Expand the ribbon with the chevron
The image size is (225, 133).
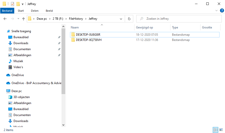pyautogui.click(x=216, y=10)
